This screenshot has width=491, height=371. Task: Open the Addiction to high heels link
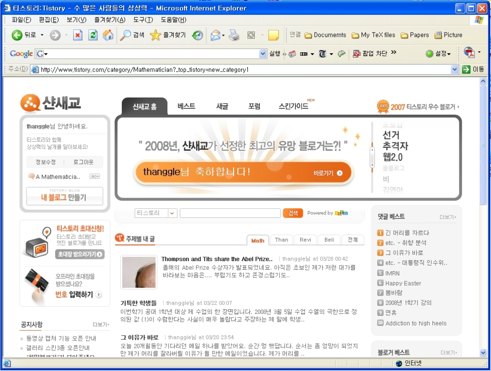click(416, 323)
